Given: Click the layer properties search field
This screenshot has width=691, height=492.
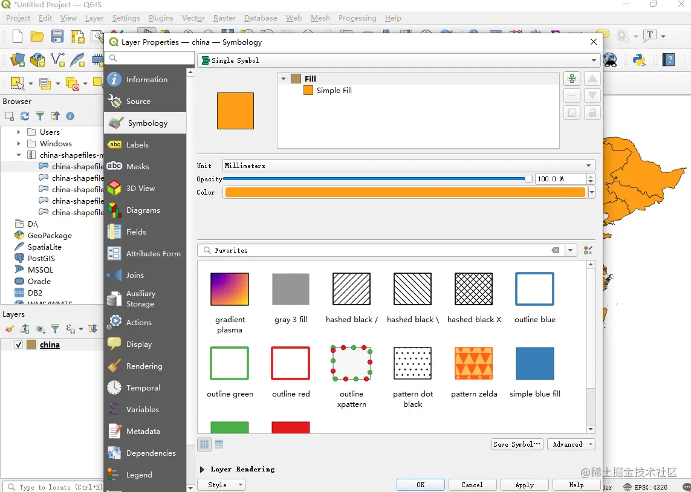Looking at the screenshot, I should tap(149, 58).
